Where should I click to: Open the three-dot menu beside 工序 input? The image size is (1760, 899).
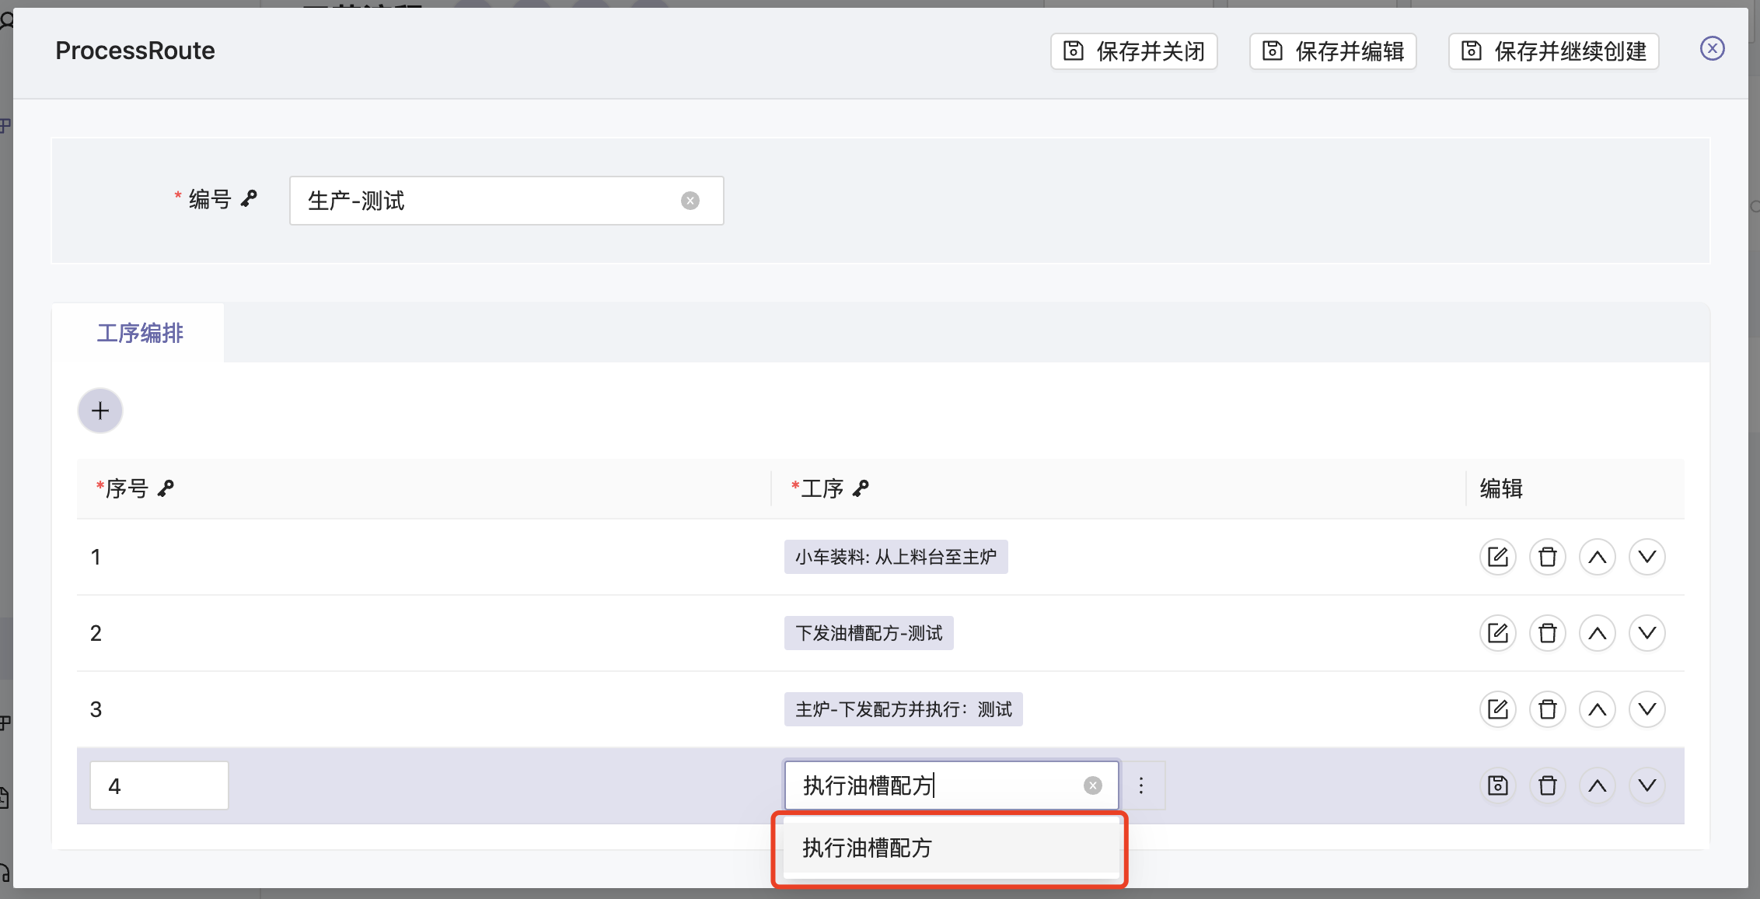click(x=1140, y=785)
